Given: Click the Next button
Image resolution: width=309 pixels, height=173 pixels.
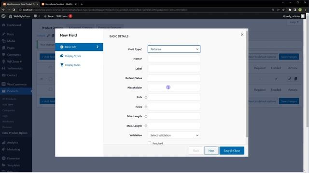Looking at the screenshot, I should (211, 150).
